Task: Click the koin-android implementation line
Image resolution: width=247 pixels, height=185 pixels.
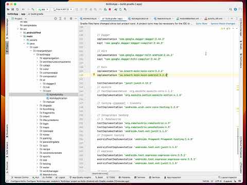Action: pos(132,75)
